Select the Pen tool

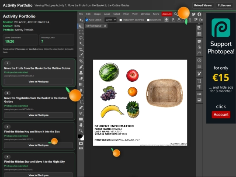point(81,108)
